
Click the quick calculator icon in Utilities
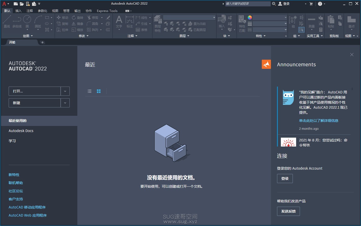coord(321,30)
